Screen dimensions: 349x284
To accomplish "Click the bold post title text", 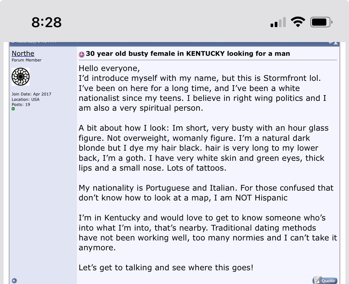I will click(188, 54).
